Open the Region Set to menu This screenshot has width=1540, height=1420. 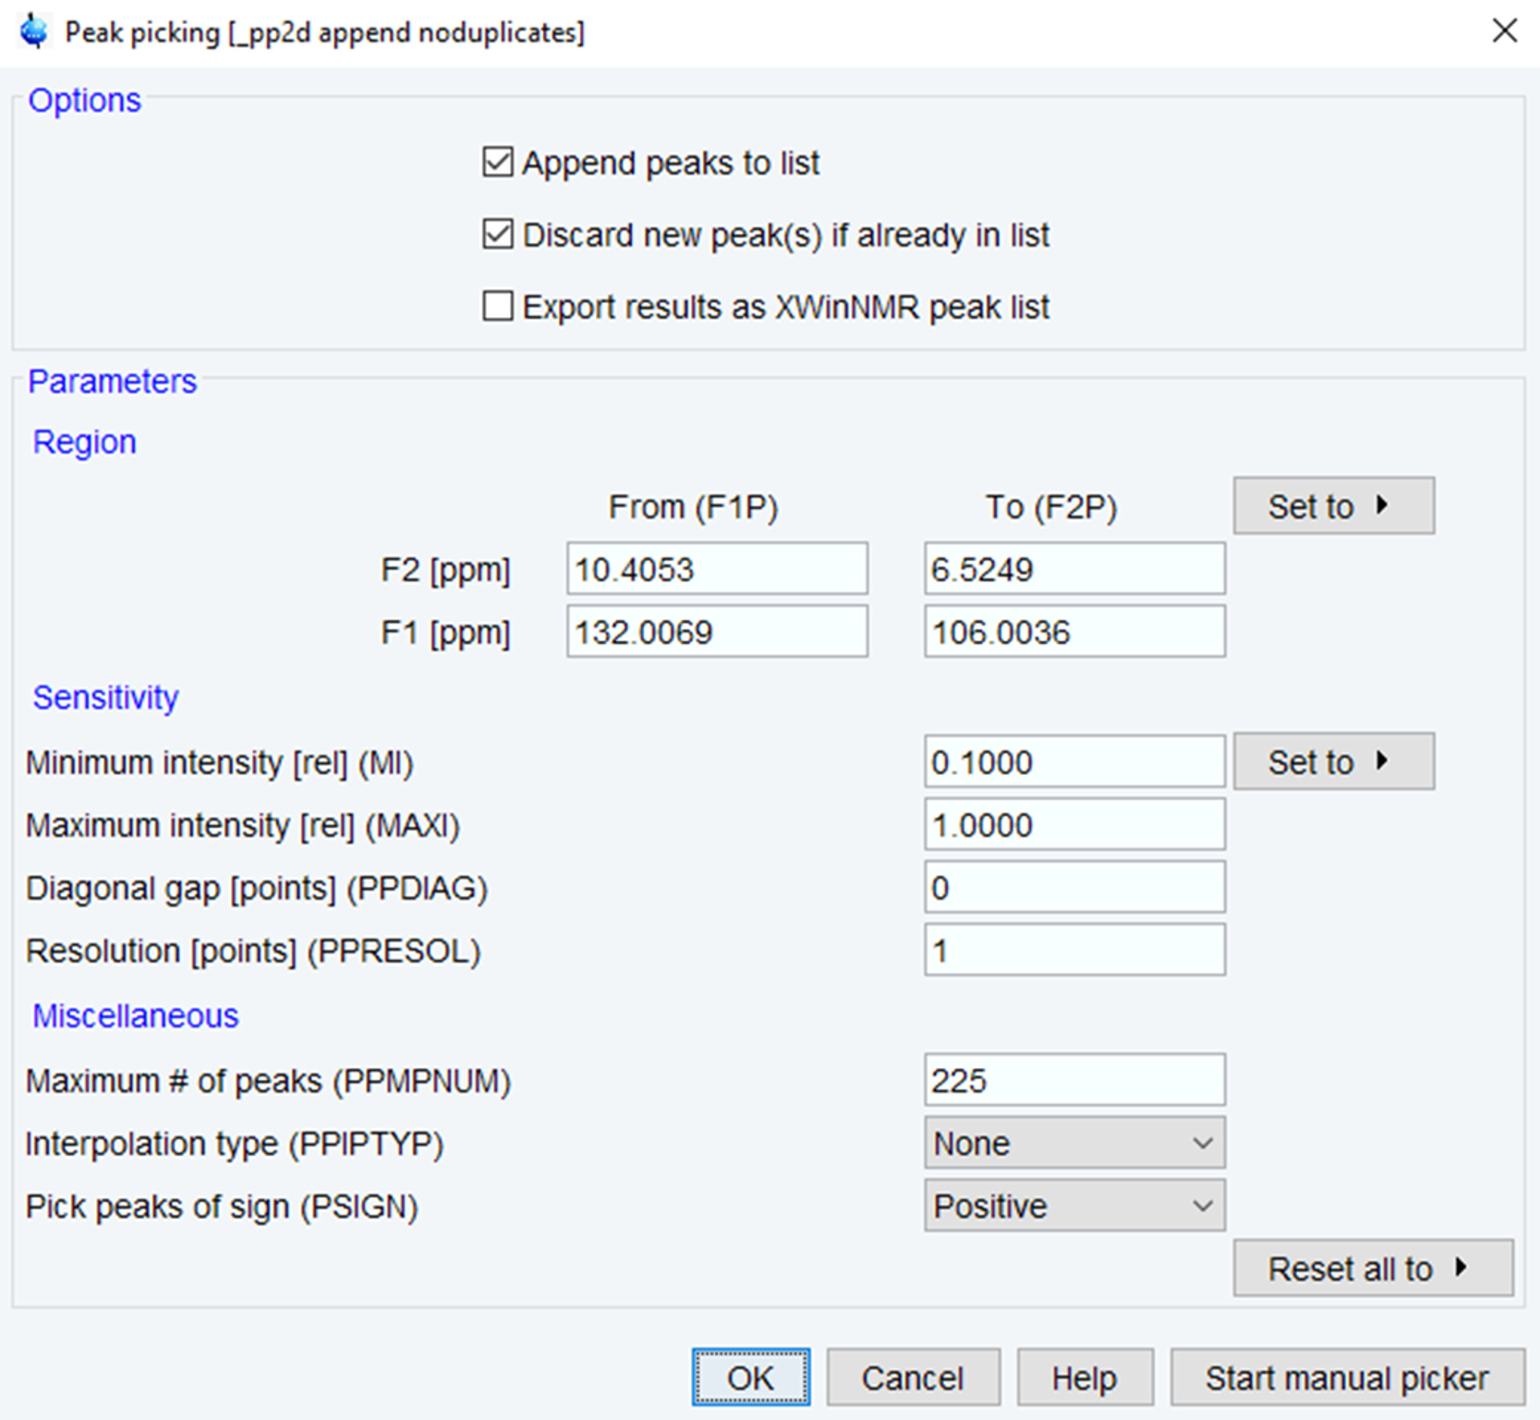(x=1333, y=506)
